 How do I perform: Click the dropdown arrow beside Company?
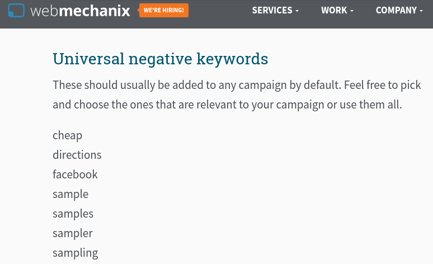pos(421,11)
